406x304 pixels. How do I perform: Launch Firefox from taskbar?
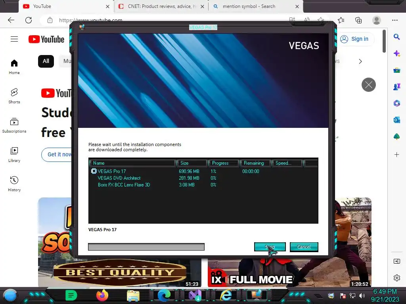pos(102,295)
